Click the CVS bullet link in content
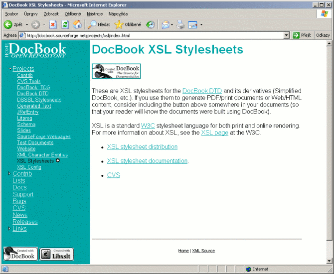This screenshot has width=334, height=274. click(x=114, y=175)
